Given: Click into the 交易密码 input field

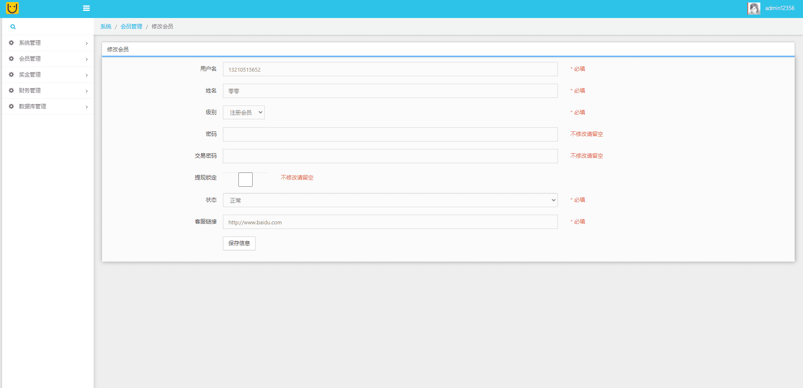Looking at the screenshot, I should click(390, 156).
